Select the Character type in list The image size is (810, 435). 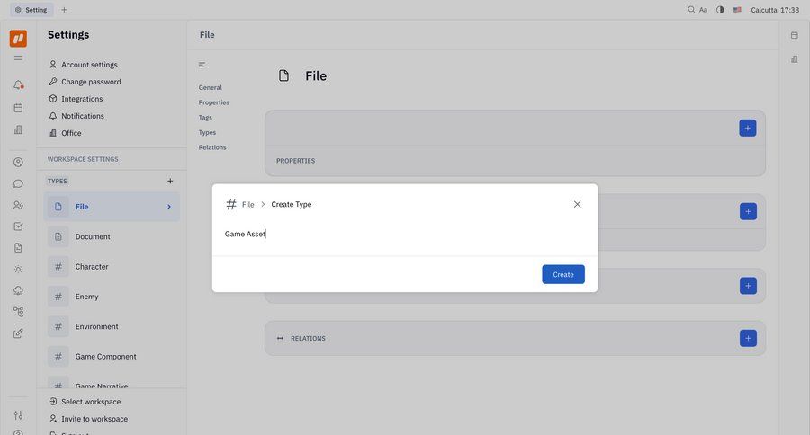pos(92,267)
